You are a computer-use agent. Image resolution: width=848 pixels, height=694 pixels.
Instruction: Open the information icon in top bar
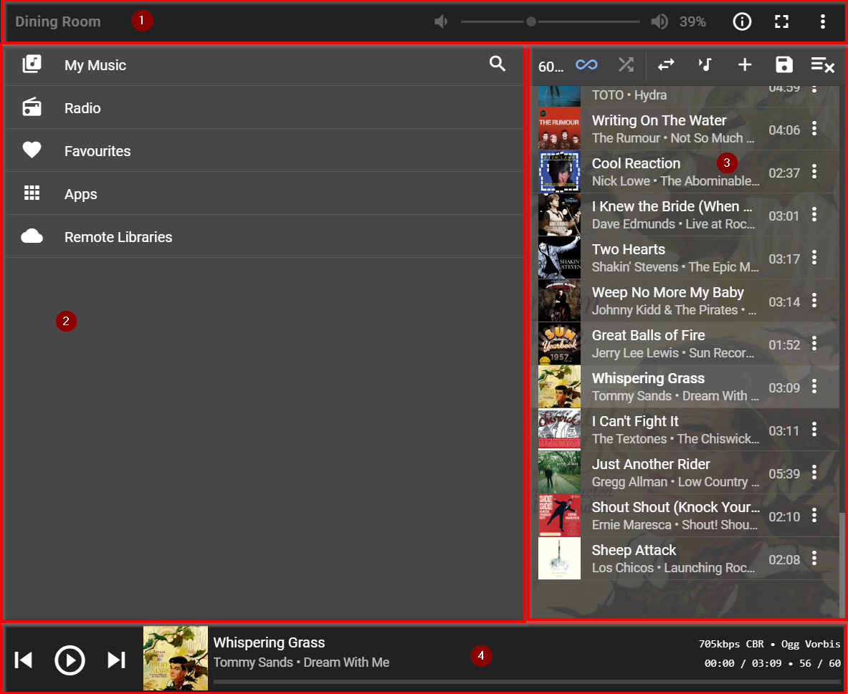click(x=742, y=21)
